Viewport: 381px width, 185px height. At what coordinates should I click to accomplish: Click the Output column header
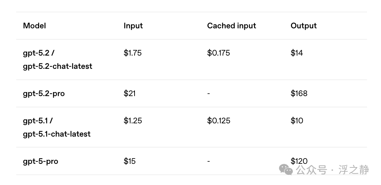(304, 26)
